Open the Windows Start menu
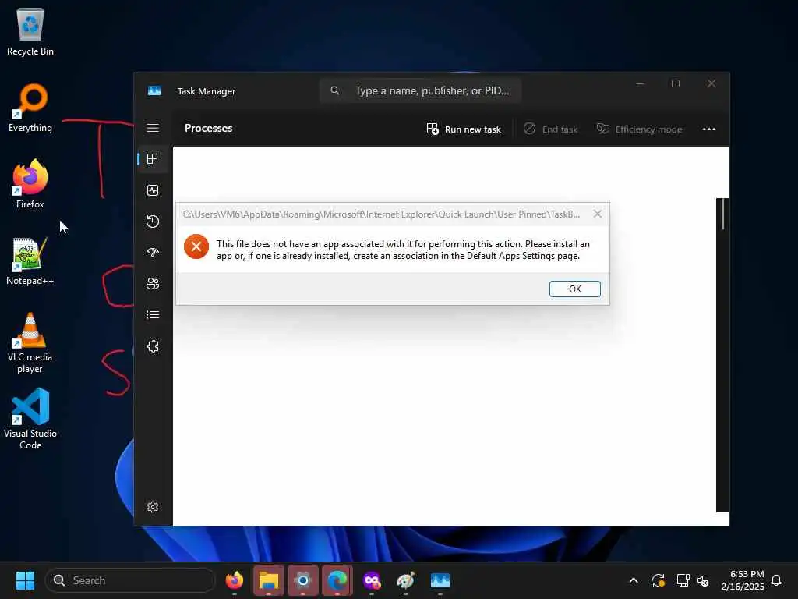The width and height of the screenshot is (798, 599). [25, 580]
